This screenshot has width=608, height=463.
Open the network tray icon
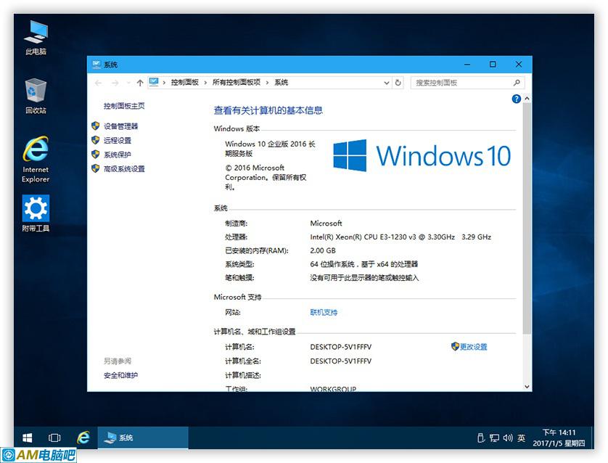pos(494,438)
